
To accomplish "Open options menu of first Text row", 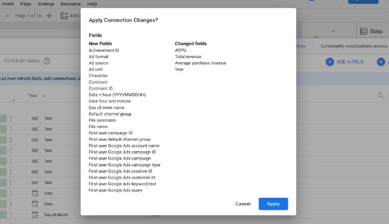I will click(11, 118).
